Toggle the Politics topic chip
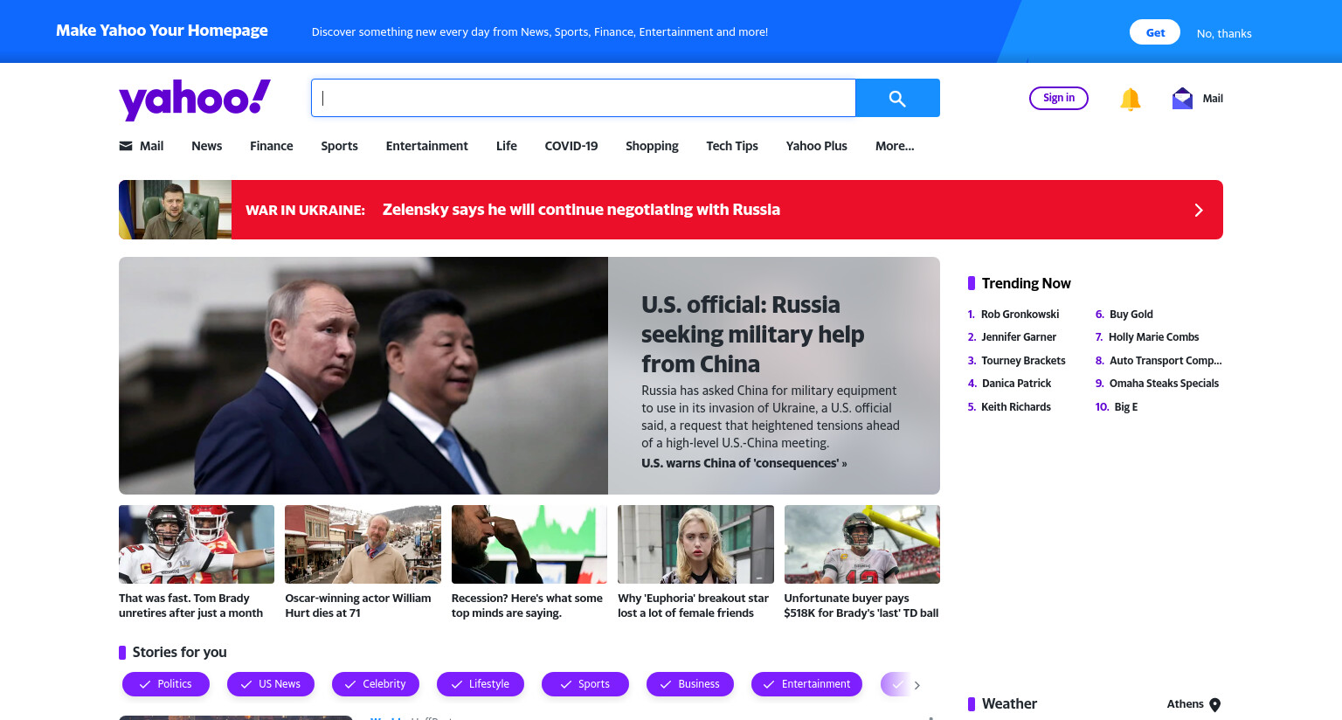The image size is (1342, 720). point(166,684)
